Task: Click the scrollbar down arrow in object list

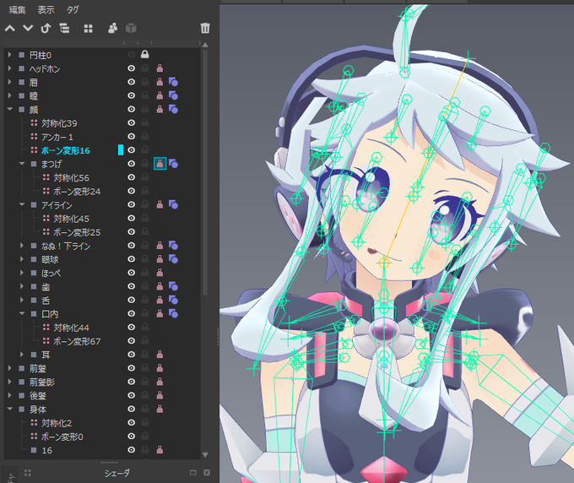Action: (205, 455)
